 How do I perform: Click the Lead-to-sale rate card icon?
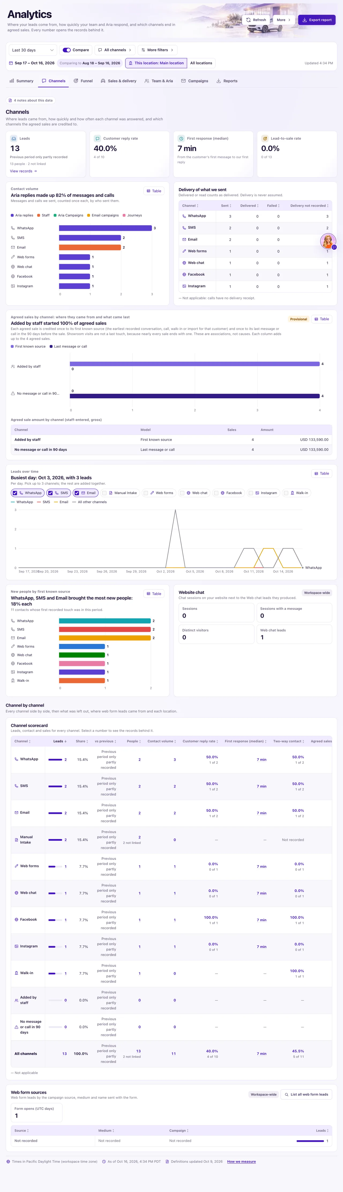pos(265,138)
